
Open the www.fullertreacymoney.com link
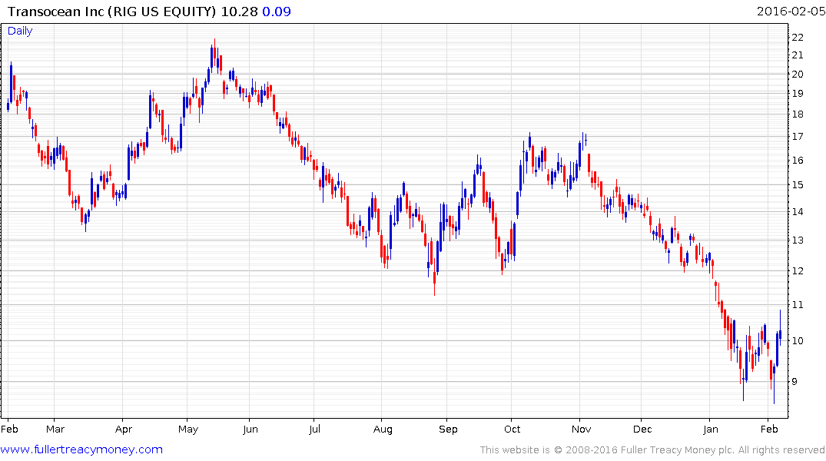[82, 449]
